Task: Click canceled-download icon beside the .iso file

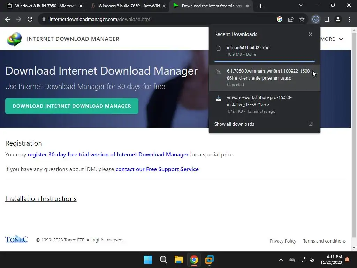Action: click(x=219, y=72)
